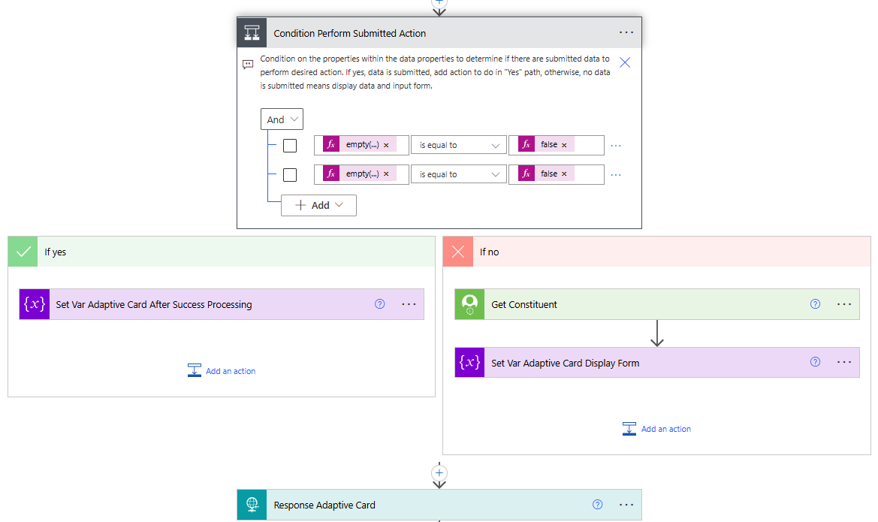The width and height of the screenshot is (878, 522).
Task: Check the second condition row checkbox
Action: (x=289, y=175)
